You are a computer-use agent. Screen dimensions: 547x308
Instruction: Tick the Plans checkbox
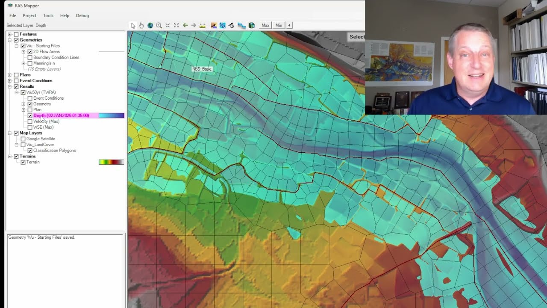pos(16,75)
